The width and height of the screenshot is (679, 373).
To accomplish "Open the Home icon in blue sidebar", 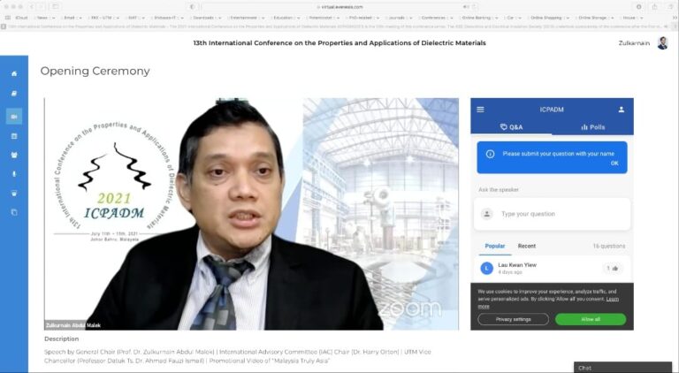I will point(14,73).
